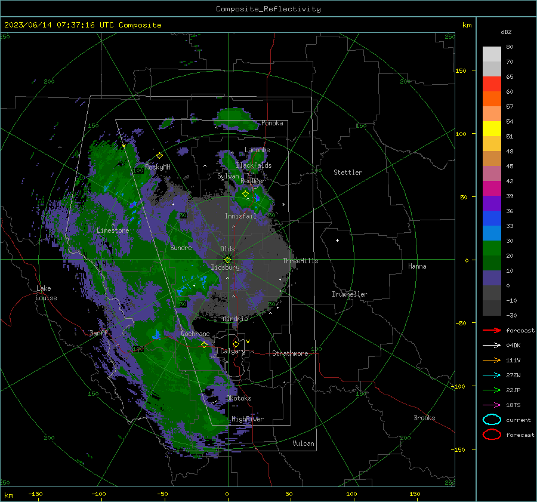Click the red 'forecast' ellipse icon
The width and height of the screenshot is (537, 502).
pyautogui.click(x=492, y=435)
